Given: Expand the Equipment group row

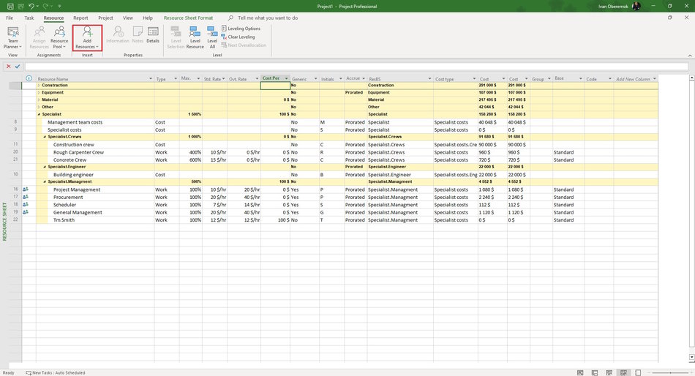Looking at the screenshot, I should (39, 92).
